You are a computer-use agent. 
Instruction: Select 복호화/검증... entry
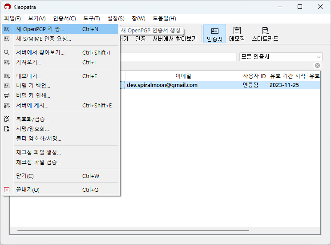(x=60, y=119)
